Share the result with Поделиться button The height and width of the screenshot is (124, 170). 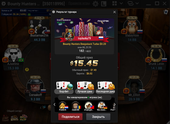point(70,117)
